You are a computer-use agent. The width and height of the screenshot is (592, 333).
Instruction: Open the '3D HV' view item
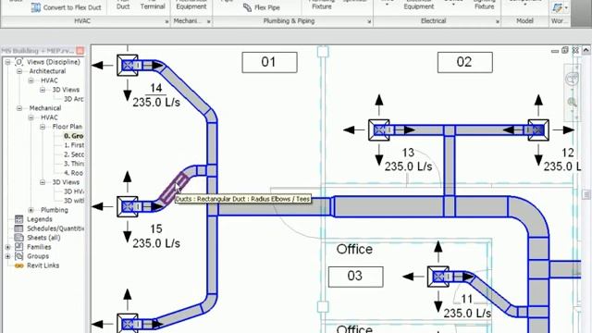[x=74, y=191]
